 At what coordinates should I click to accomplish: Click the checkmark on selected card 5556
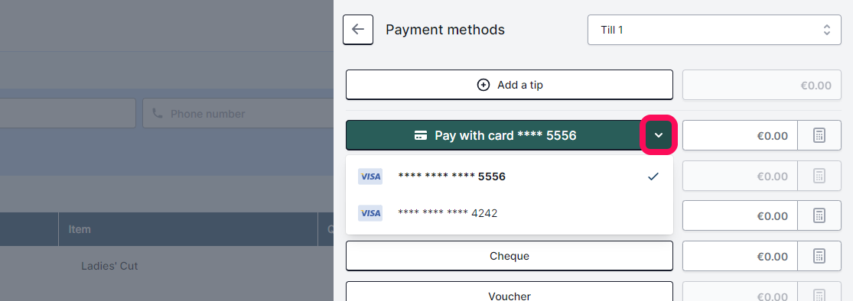click(653, 176)
